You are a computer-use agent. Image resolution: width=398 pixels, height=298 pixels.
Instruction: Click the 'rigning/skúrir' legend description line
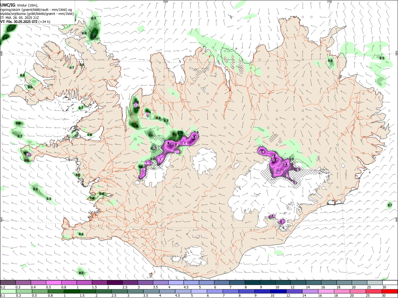[36, 9]
